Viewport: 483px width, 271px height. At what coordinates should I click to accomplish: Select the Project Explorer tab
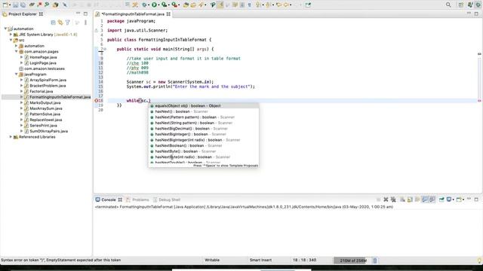click(23, 14)
